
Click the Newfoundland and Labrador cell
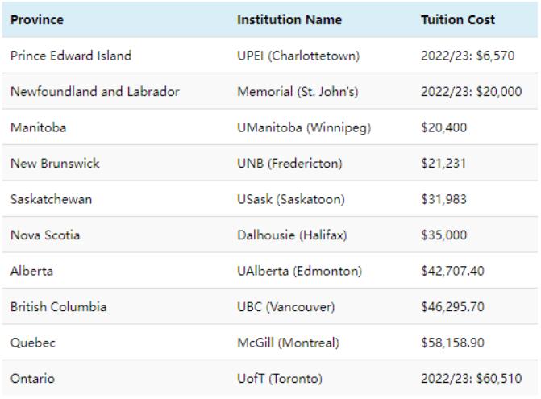95,91
